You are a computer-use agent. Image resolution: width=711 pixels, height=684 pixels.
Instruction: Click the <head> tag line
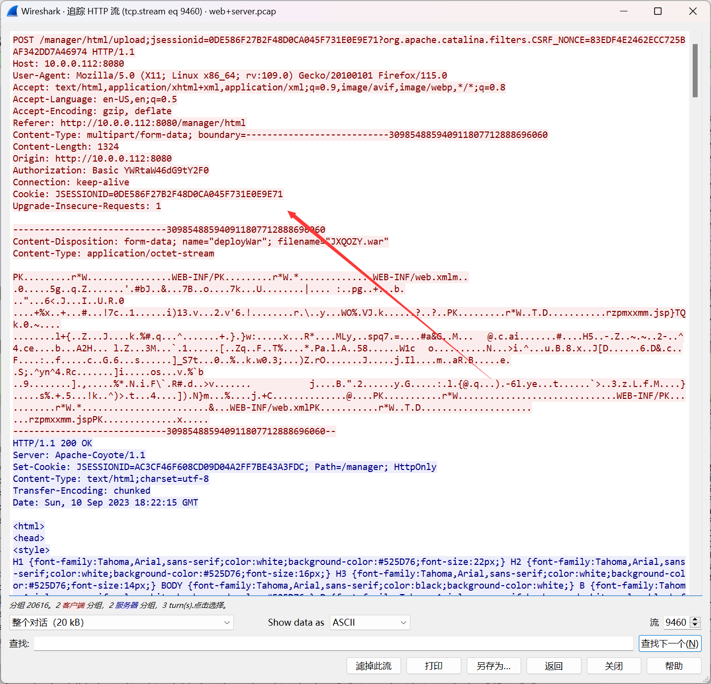click(29, 538)
